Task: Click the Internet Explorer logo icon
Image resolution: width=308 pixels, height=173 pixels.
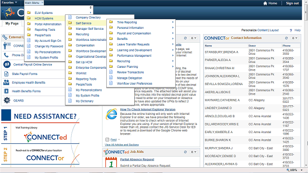Action: pyautogui.click(x=112, y=114)
